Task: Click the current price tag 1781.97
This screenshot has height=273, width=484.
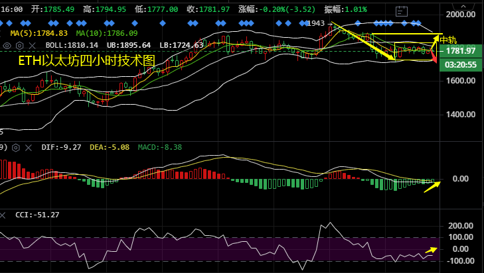Action: 460,51
